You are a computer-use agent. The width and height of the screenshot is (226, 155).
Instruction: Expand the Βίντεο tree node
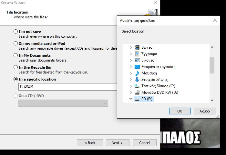[131, 47]
